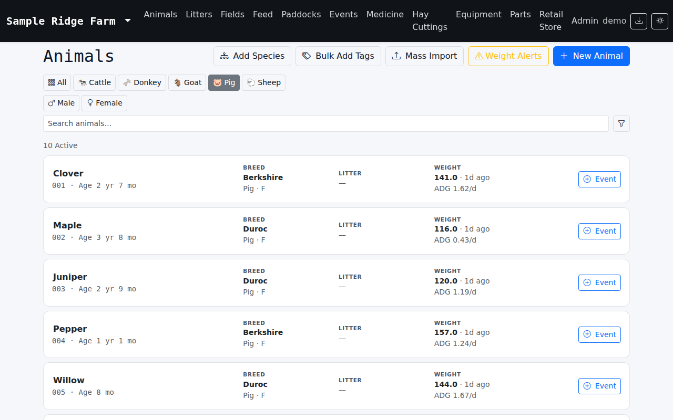Focus the Search animals field
673x420 pixels.
[x=326, y=123]
